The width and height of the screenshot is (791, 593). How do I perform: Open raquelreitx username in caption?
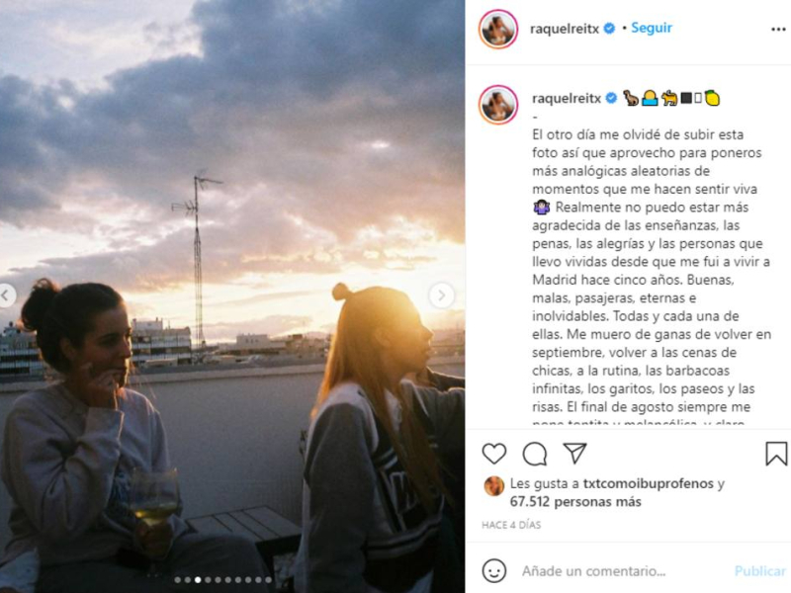567,98
